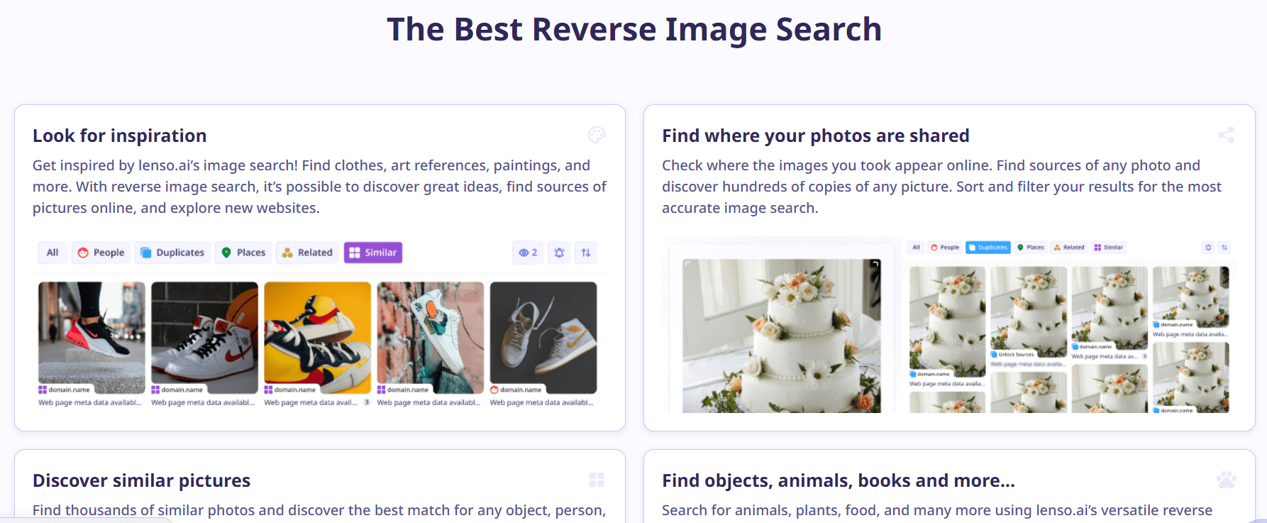
Task: Select the All filter tab
Action: click(x=52, y=253)
